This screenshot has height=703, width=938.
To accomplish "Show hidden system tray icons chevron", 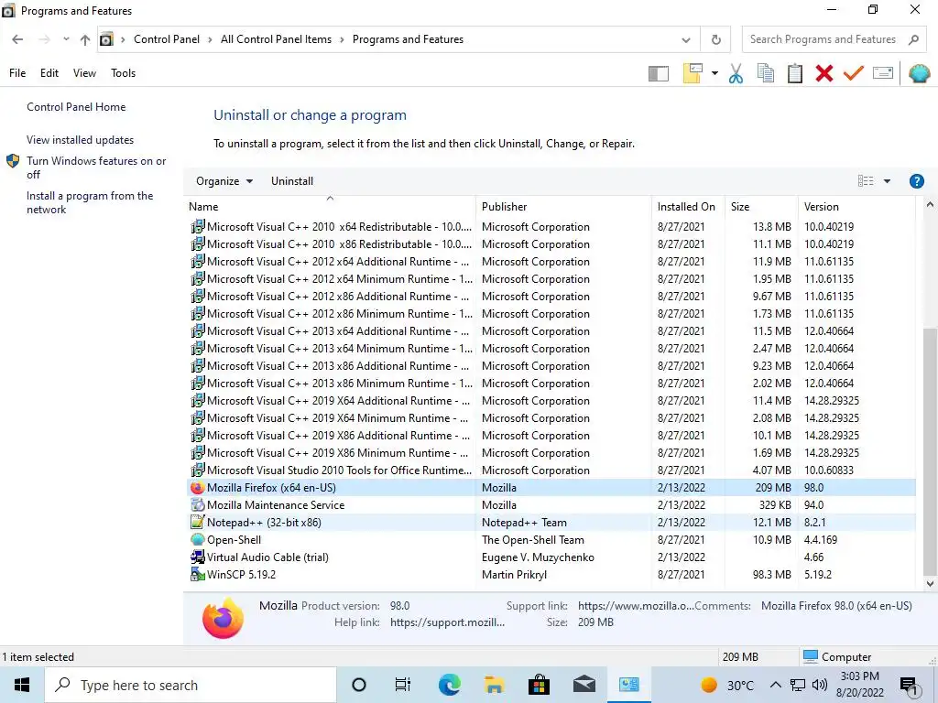I will pos(775,685).
